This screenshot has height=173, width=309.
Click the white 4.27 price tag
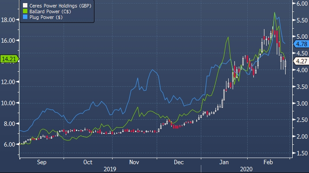click(x=301, y=61)
